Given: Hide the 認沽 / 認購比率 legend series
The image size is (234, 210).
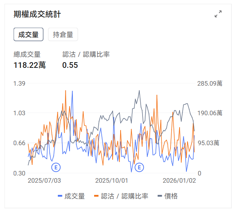Looking at the screenshot, I should (x=124, y=196).
